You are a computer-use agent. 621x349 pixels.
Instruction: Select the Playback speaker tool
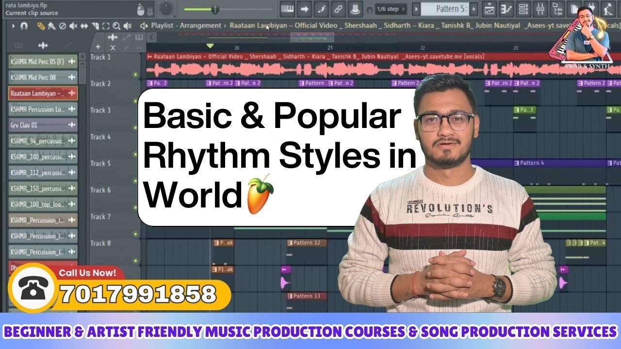click(x=127, y=26)
